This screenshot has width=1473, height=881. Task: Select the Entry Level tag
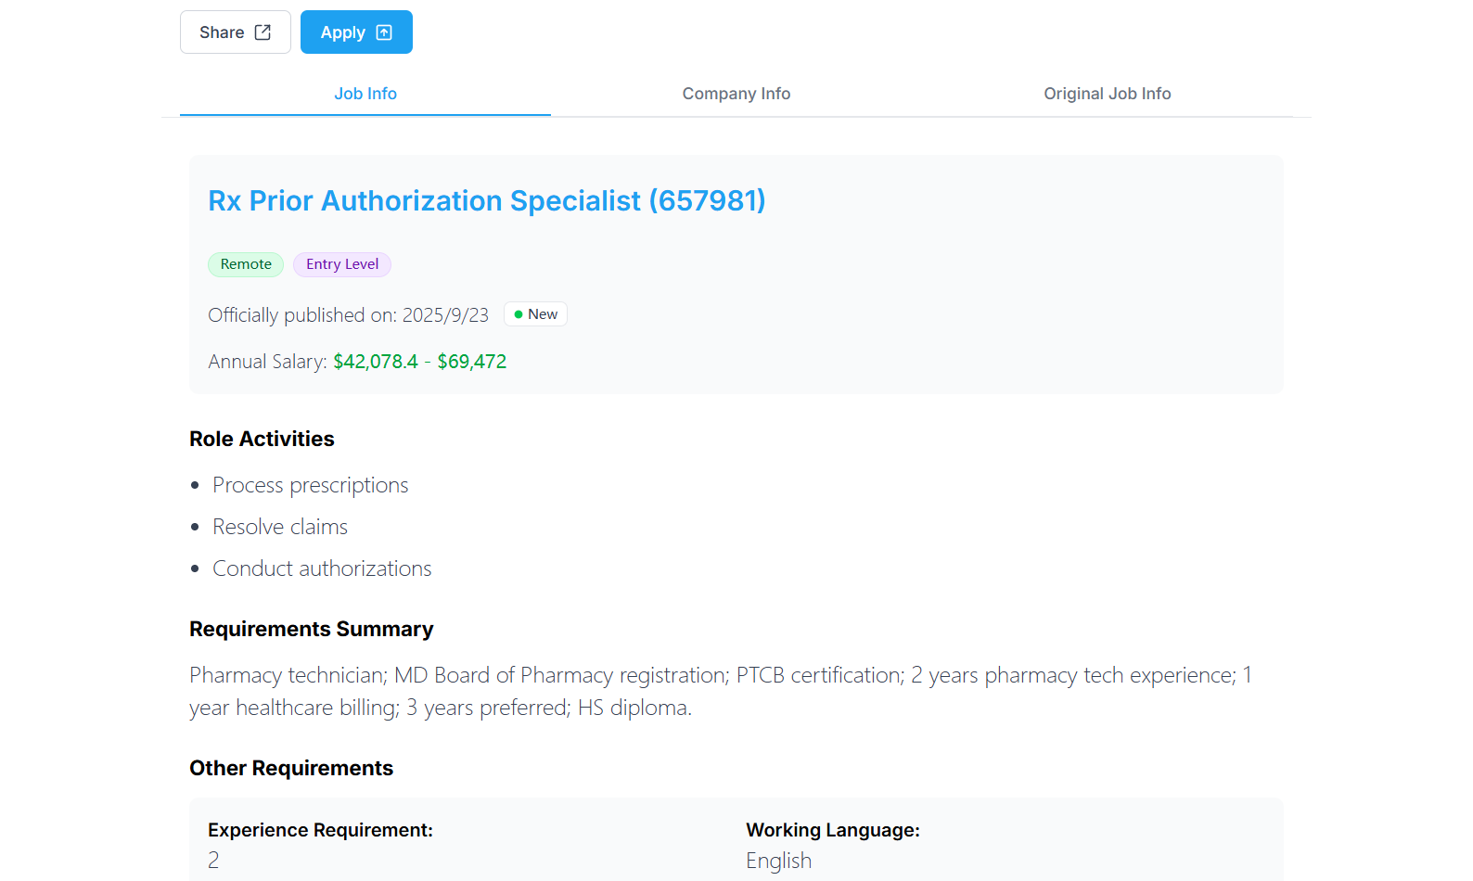(342, 264)
